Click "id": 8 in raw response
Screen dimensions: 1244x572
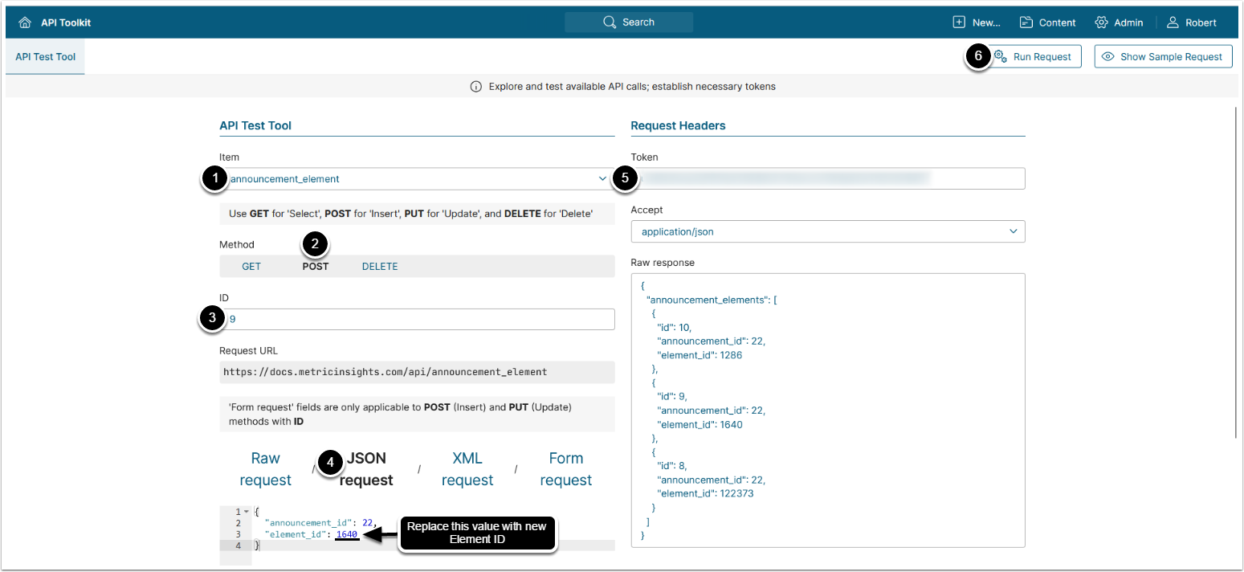[x=671, y=466]
